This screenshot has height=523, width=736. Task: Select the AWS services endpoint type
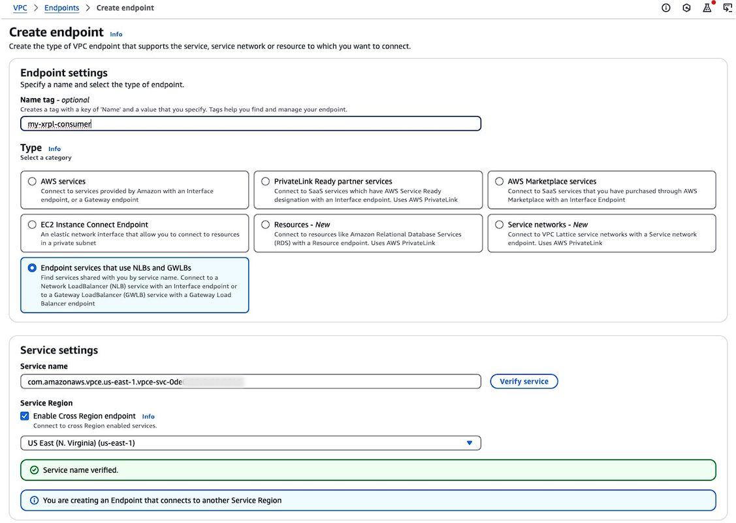pyautogui.click(x=32, y=181)
